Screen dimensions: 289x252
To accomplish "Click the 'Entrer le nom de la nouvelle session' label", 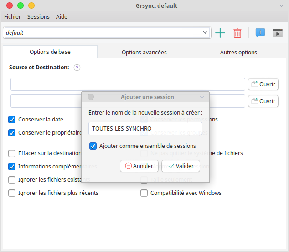I will pos(145,113).
